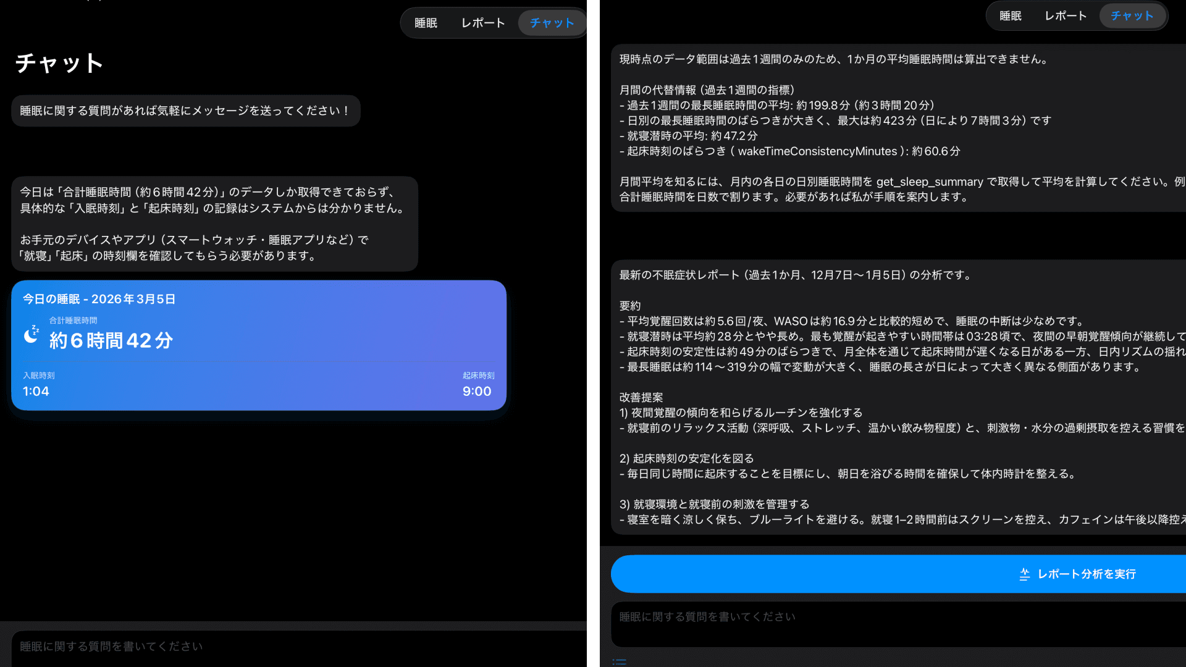Screen dimensions: 1186x667
Task: Switch to the 睡眠 tab in the left panel
Action: 426,23
